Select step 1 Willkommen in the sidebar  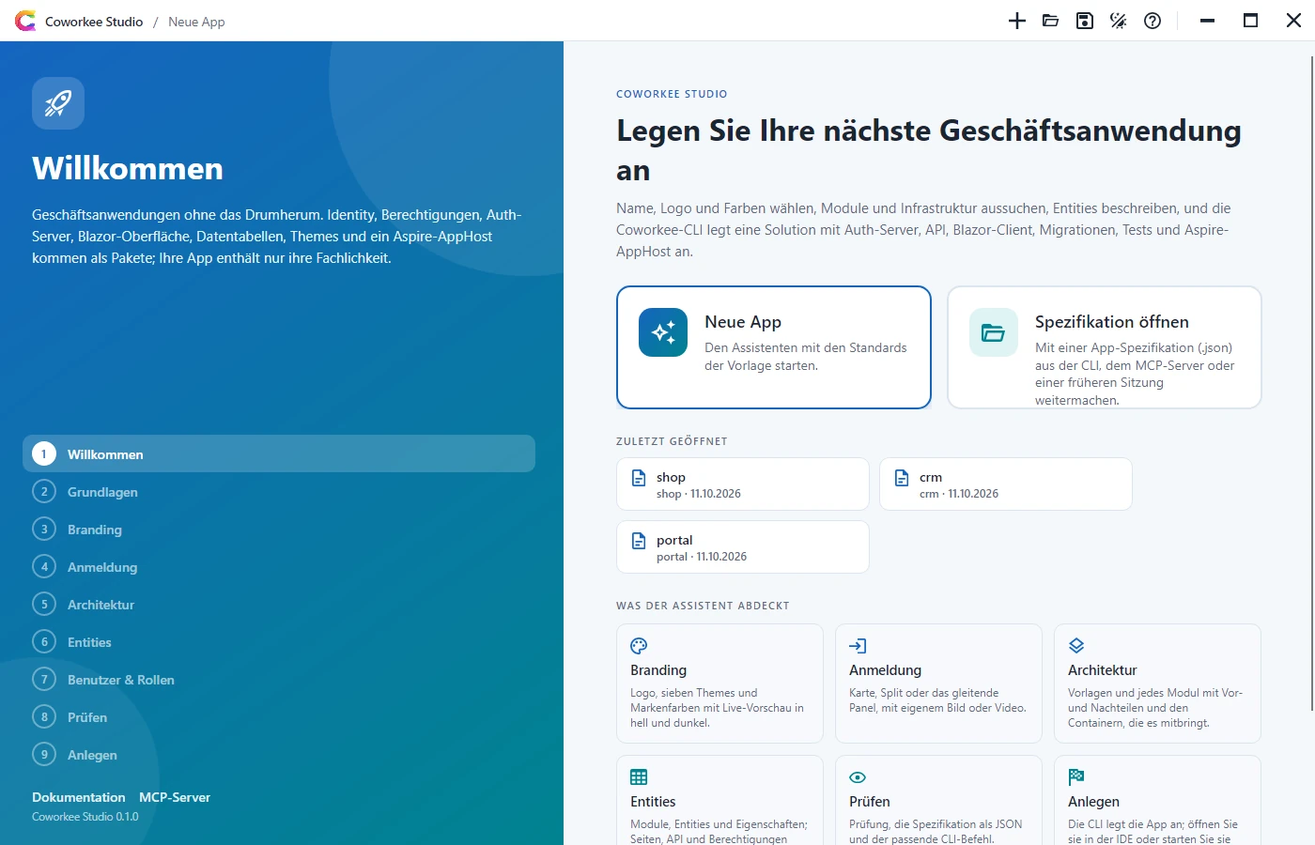pyautogui.click(x=279, y=453)
